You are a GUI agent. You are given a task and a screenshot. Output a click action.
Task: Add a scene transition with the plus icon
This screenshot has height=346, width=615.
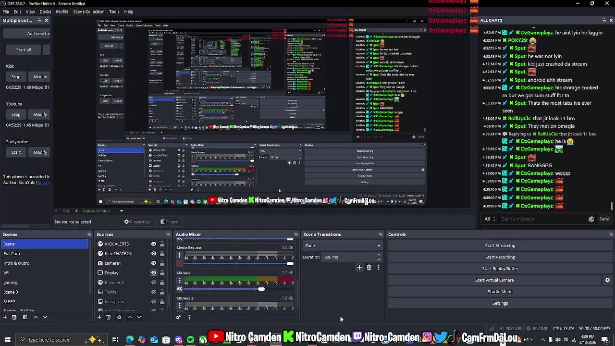(x=359, y=267)
